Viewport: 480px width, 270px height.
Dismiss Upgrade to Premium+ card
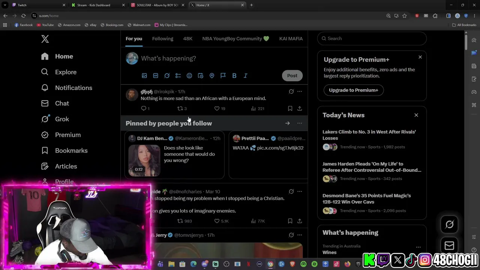point(420,57)
